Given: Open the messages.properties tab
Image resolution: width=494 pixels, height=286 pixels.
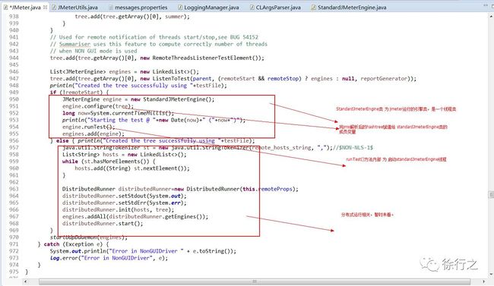Looking at the screenshot, I should (x=141, y=8).
